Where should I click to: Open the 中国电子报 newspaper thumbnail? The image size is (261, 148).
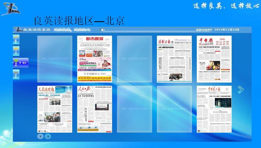214,109
